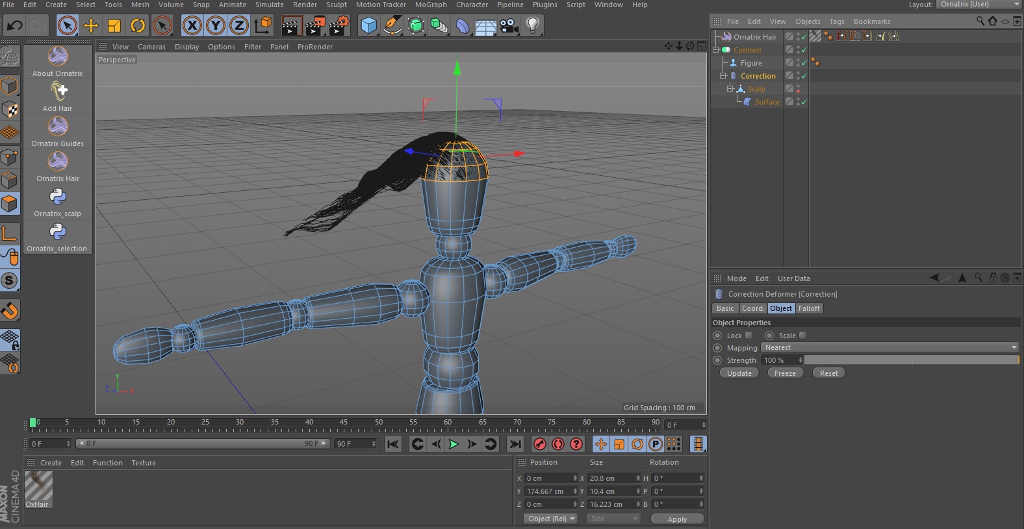Run the Ornatrix_selection Python script

point(58,237)
